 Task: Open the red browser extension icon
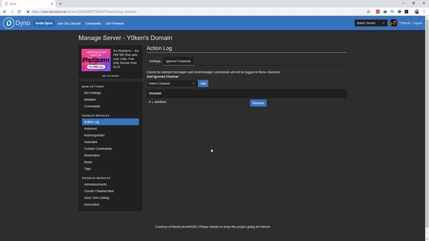(378, 12)
